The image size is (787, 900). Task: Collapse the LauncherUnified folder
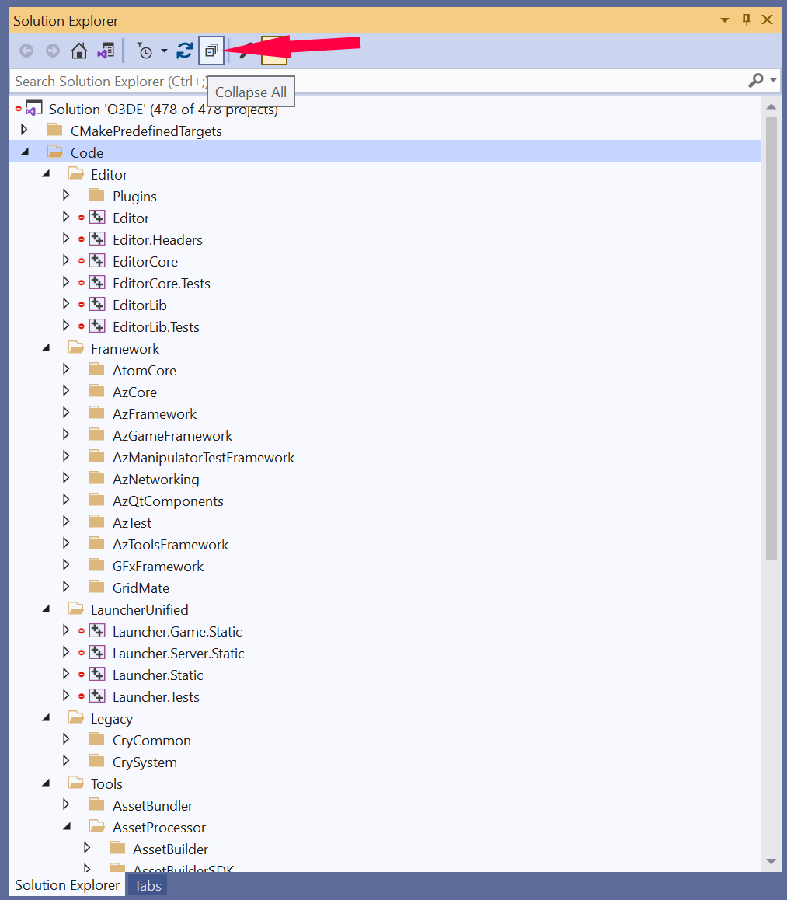(x=46, y=609)
